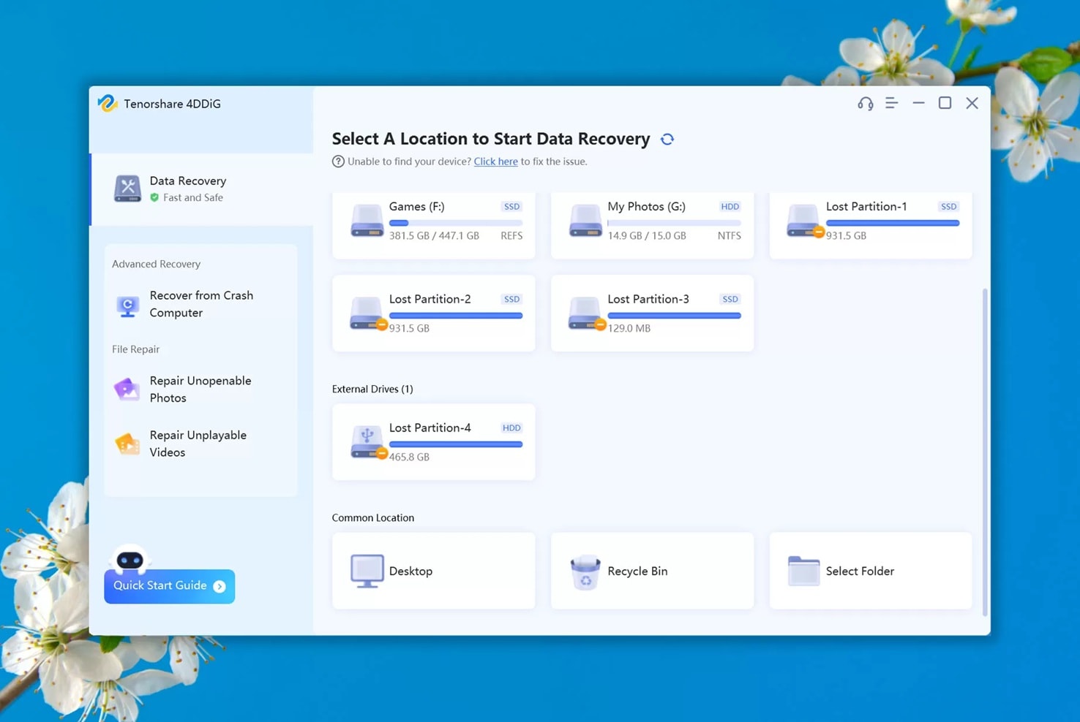Click the vertical scrollbar of drive list
This screenshot has height=722, width=1080.
pyautogui.click(x=985, y=452)
